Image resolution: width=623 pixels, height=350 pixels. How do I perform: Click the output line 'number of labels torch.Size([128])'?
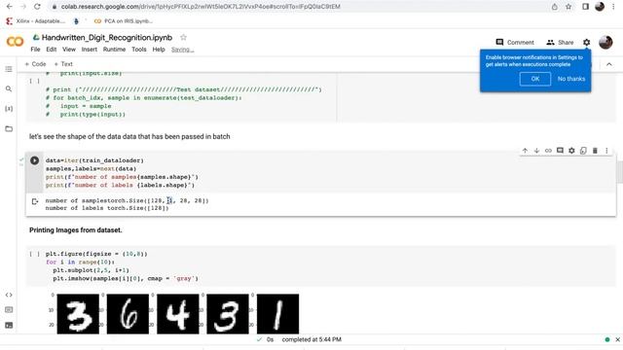tap(107, 208)
